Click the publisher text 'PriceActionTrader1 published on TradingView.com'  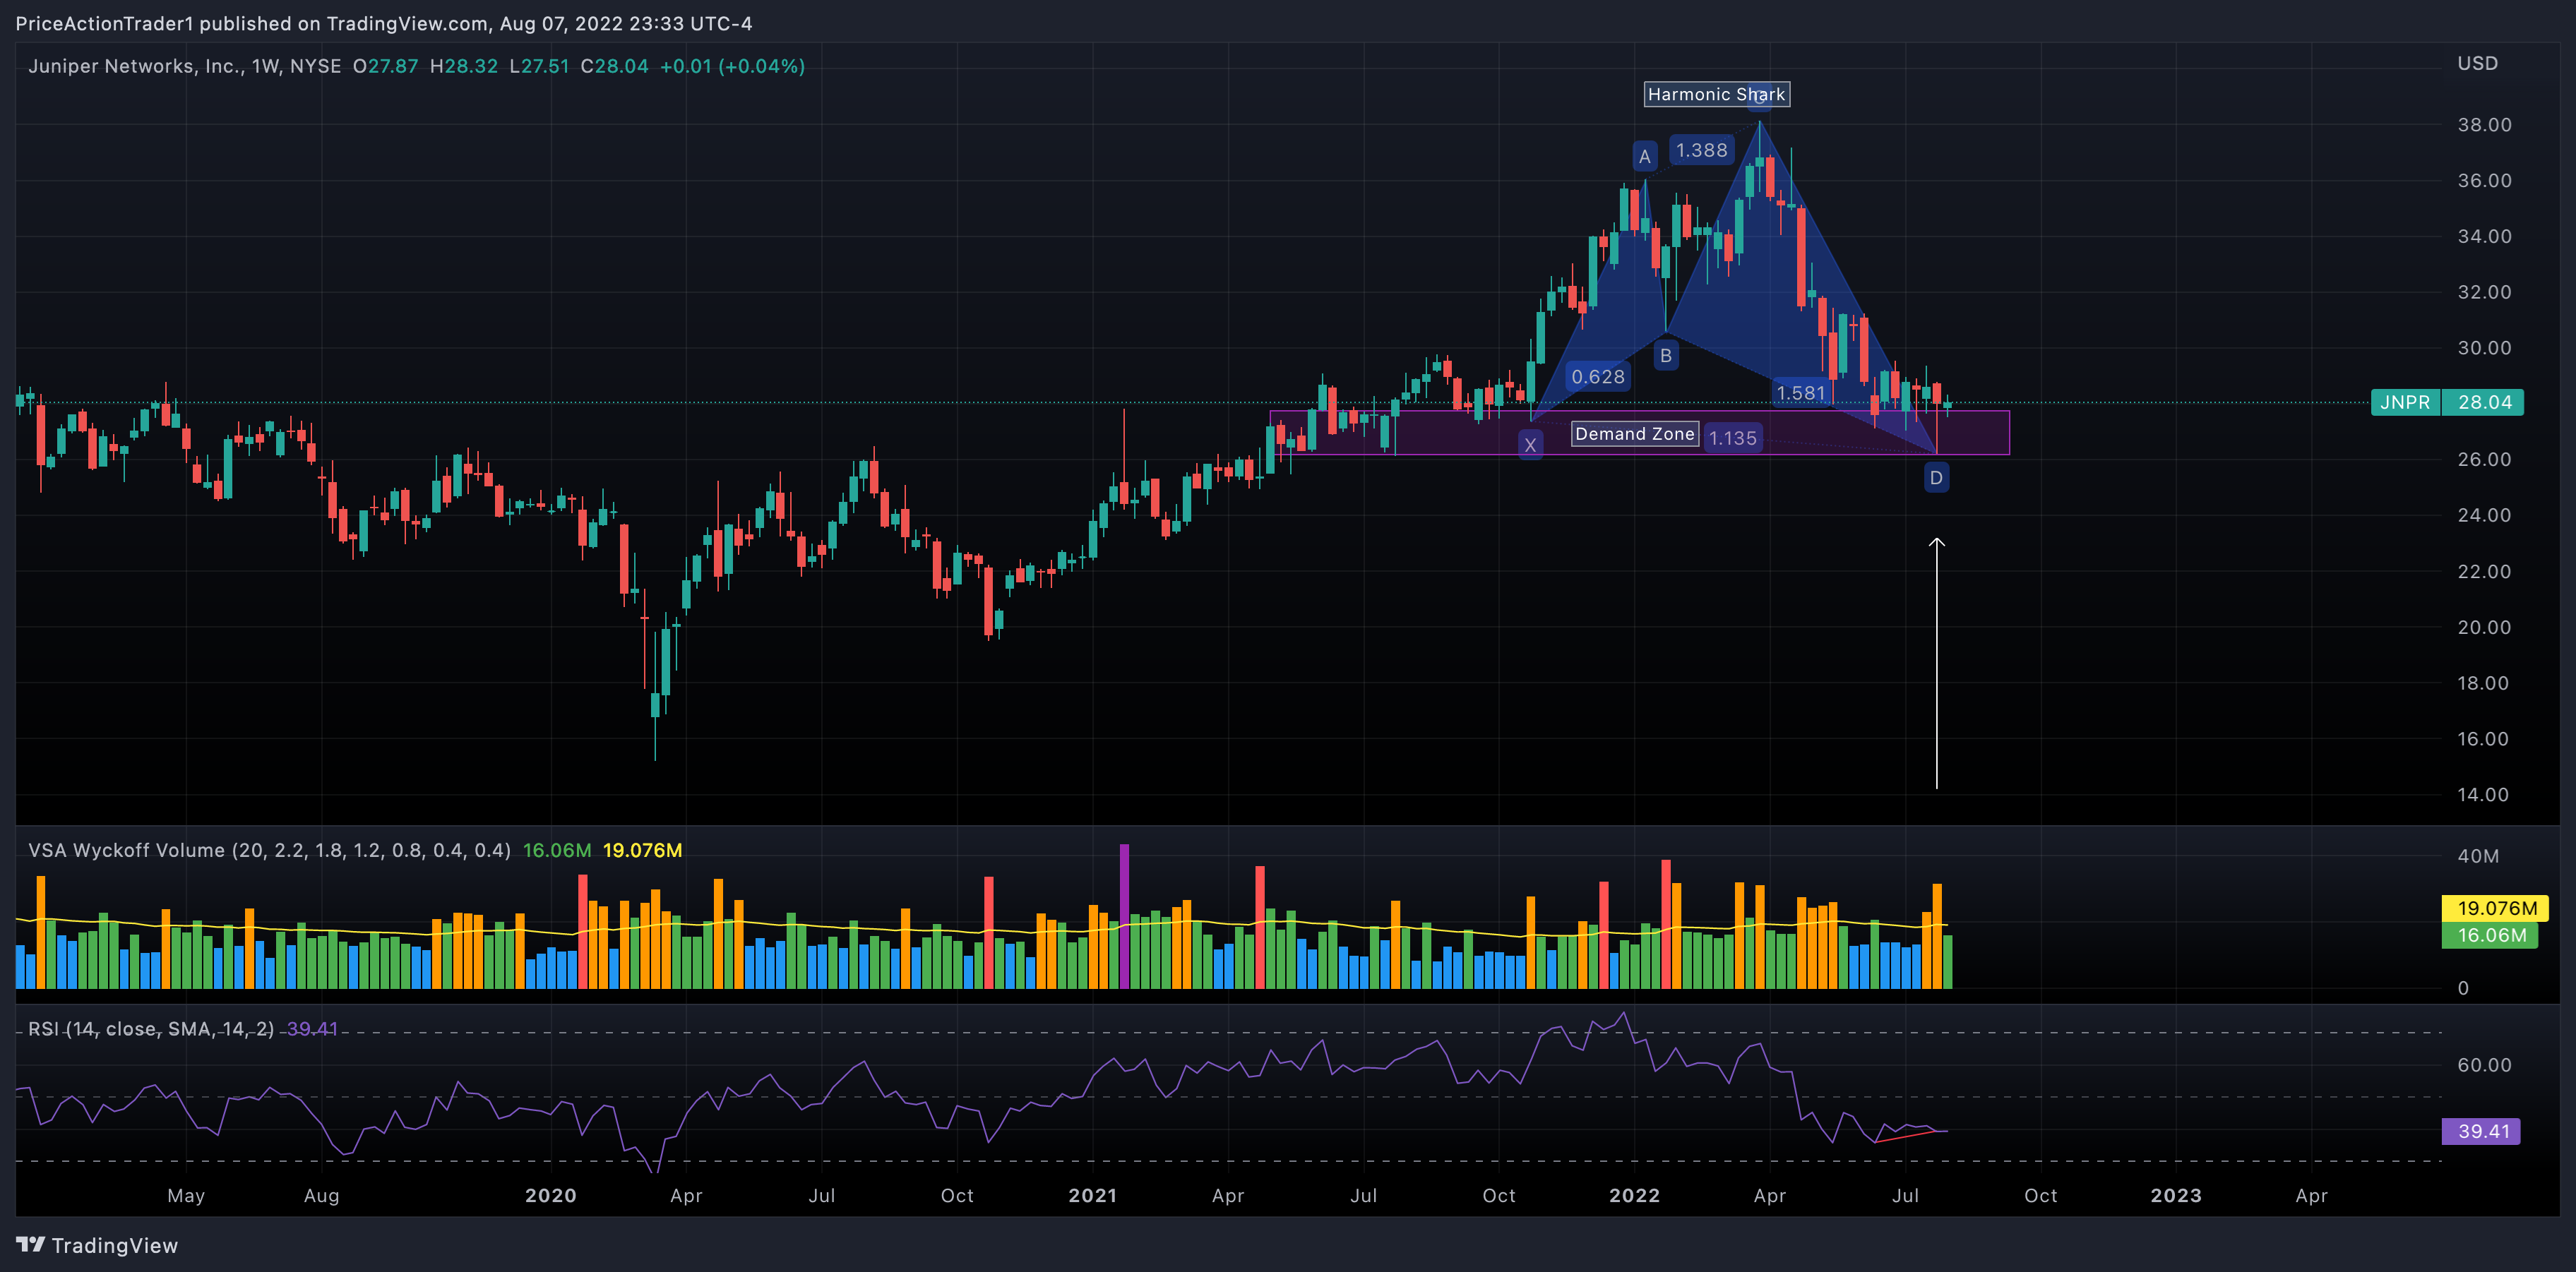[252, 23]
